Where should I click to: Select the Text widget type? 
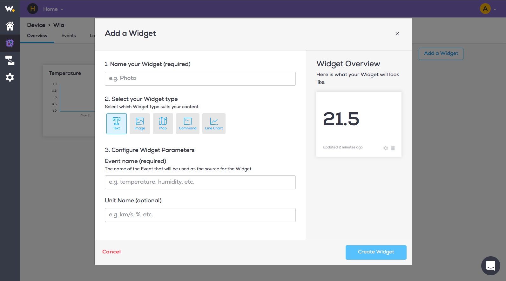(116, 123)
